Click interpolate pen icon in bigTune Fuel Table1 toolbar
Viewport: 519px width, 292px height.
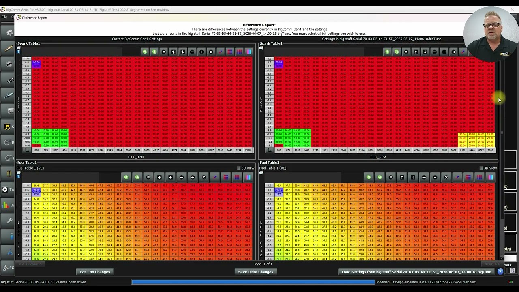457,177
